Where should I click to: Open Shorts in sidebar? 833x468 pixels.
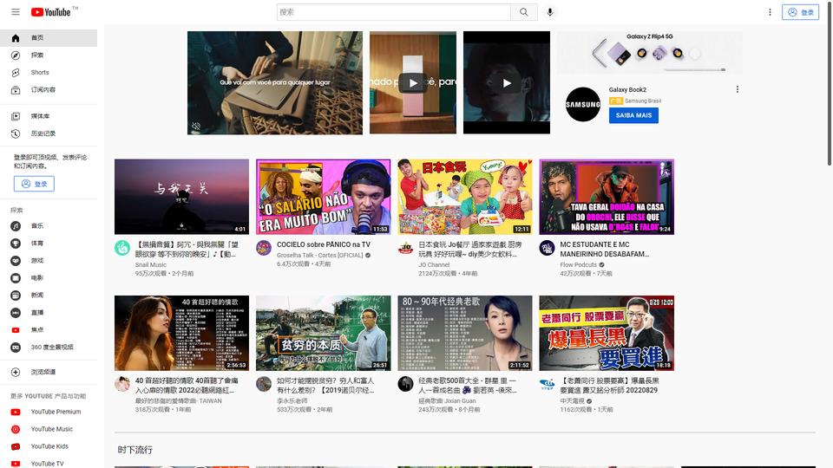(x=49, y=73)
